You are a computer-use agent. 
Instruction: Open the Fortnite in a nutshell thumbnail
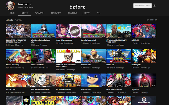(69, 81)
